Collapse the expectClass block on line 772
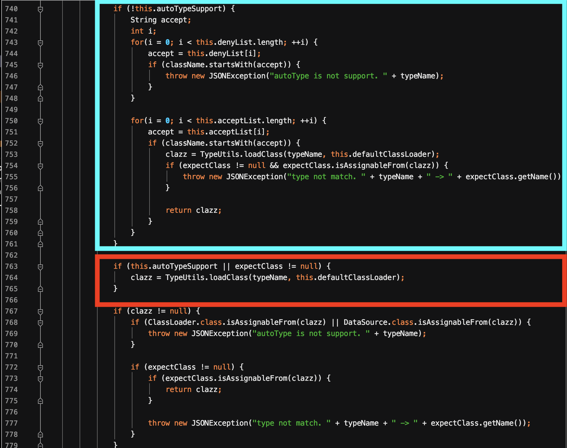 40,367
